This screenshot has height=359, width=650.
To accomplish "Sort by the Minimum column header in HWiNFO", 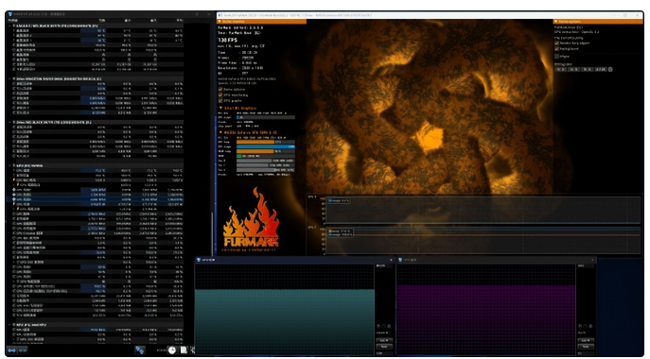I will [x=128, y=20].
